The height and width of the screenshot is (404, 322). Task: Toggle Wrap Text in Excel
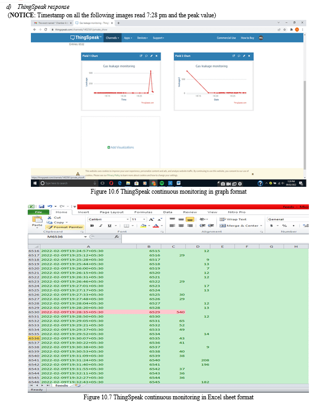pyautogui.click(x=233, y=219)
